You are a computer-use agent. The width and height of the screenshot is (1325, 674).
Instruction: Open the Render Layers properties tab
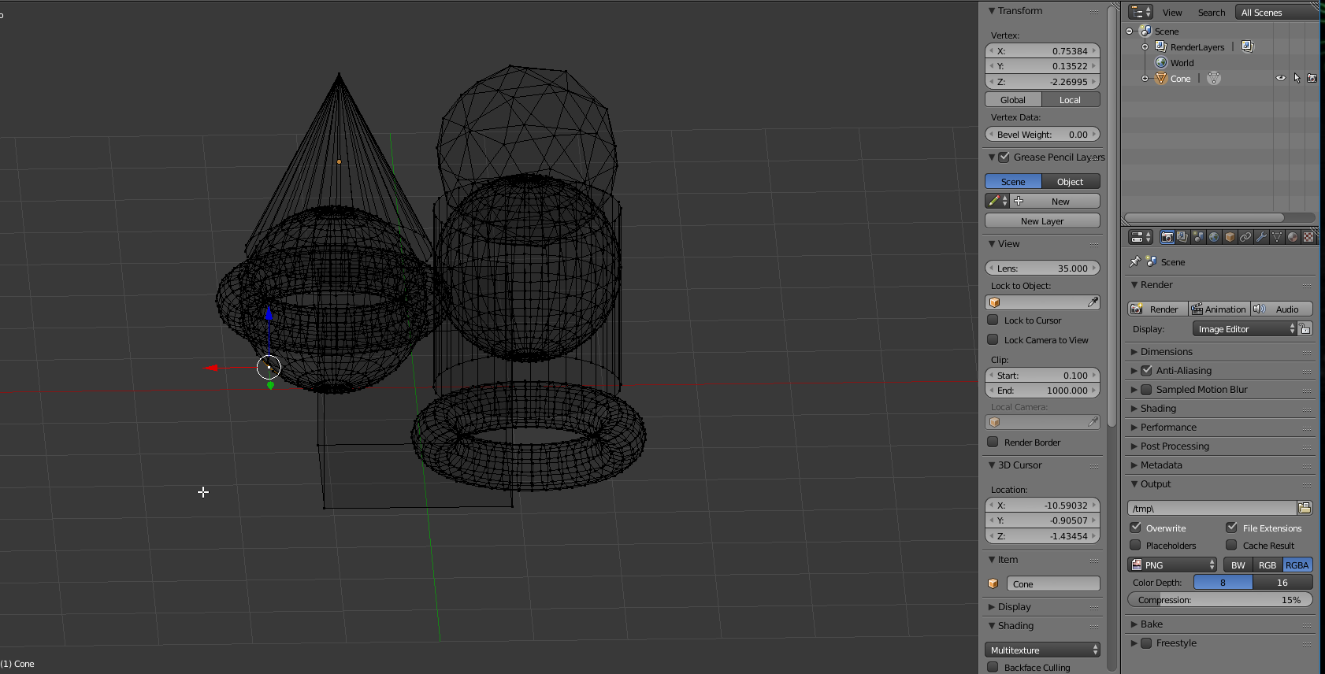(1182, 237)
